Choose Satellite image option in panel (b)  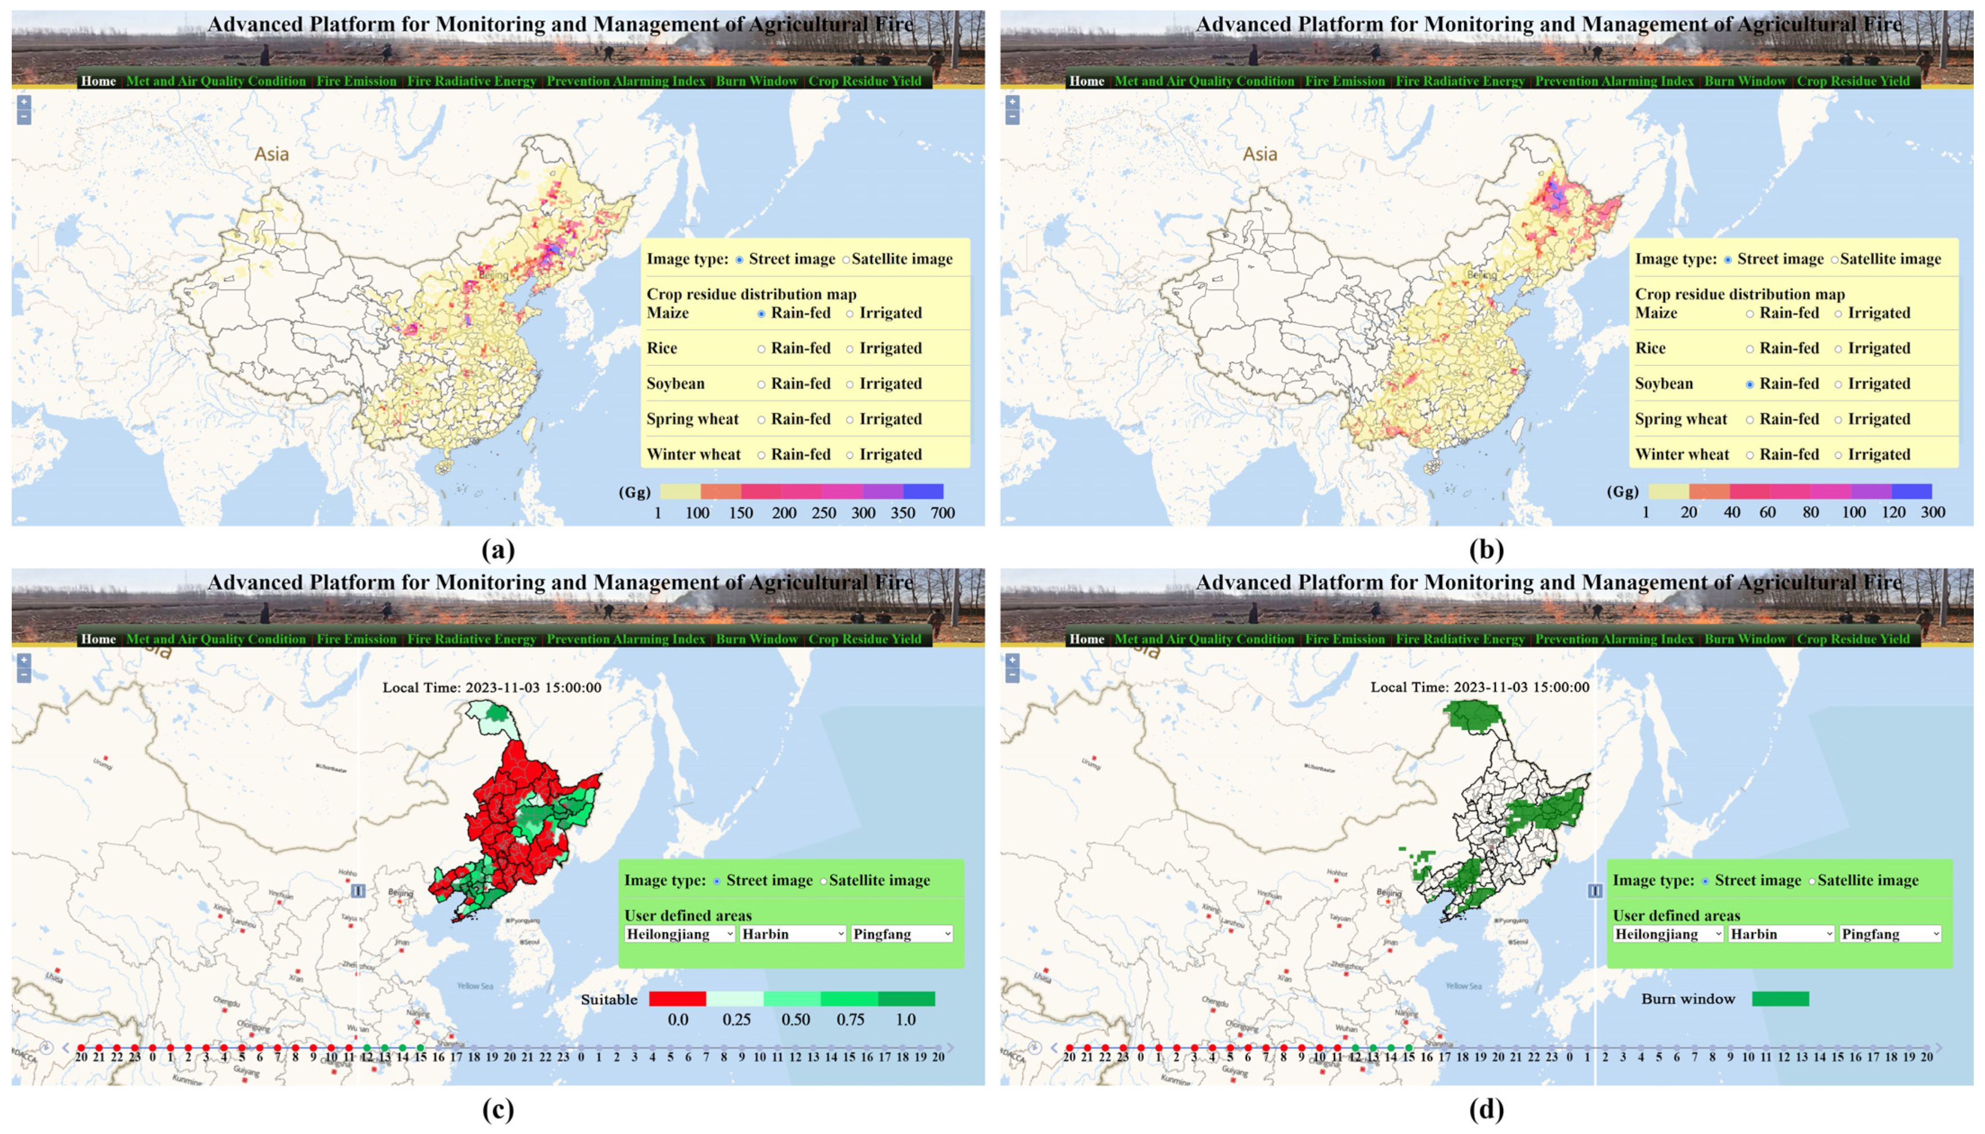tap(1834, 260)
